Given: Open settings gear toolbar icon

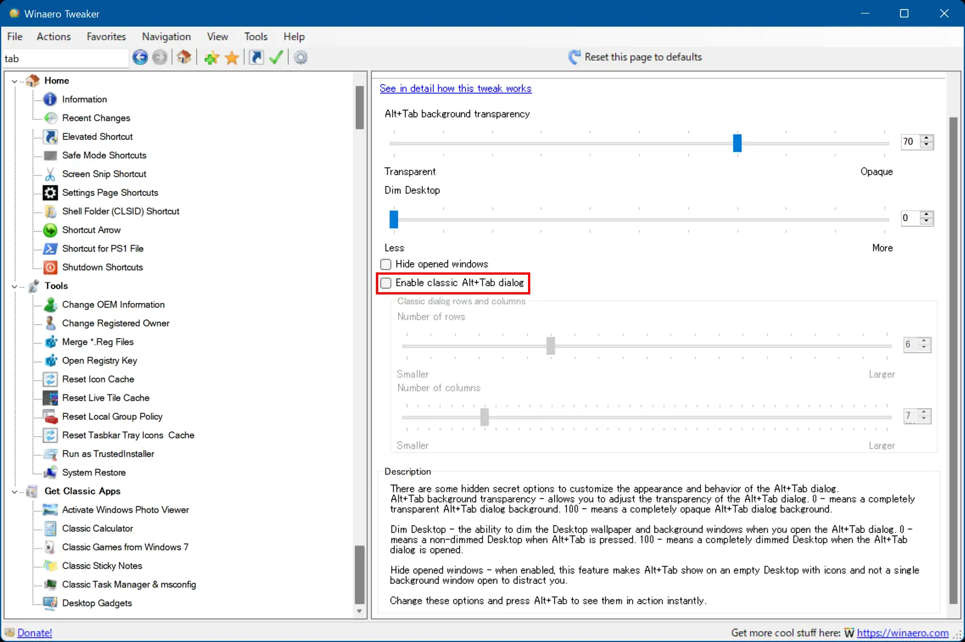Looking at the screenshot, I should pos(301,58).
